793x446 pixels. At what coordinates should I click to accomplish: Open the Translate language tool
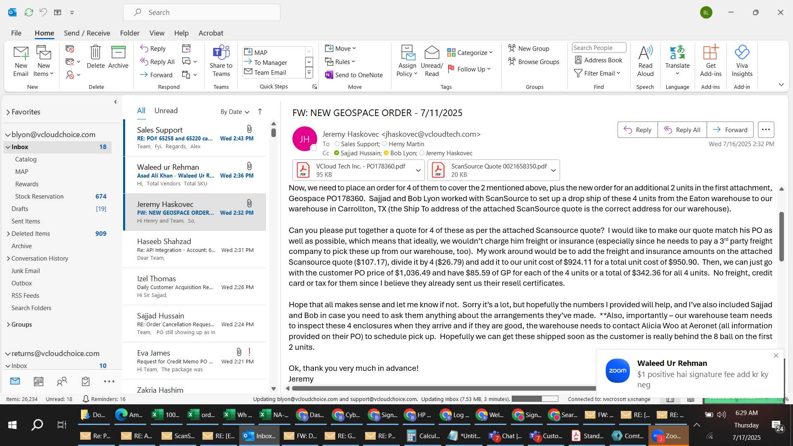(x=677, y=61)
